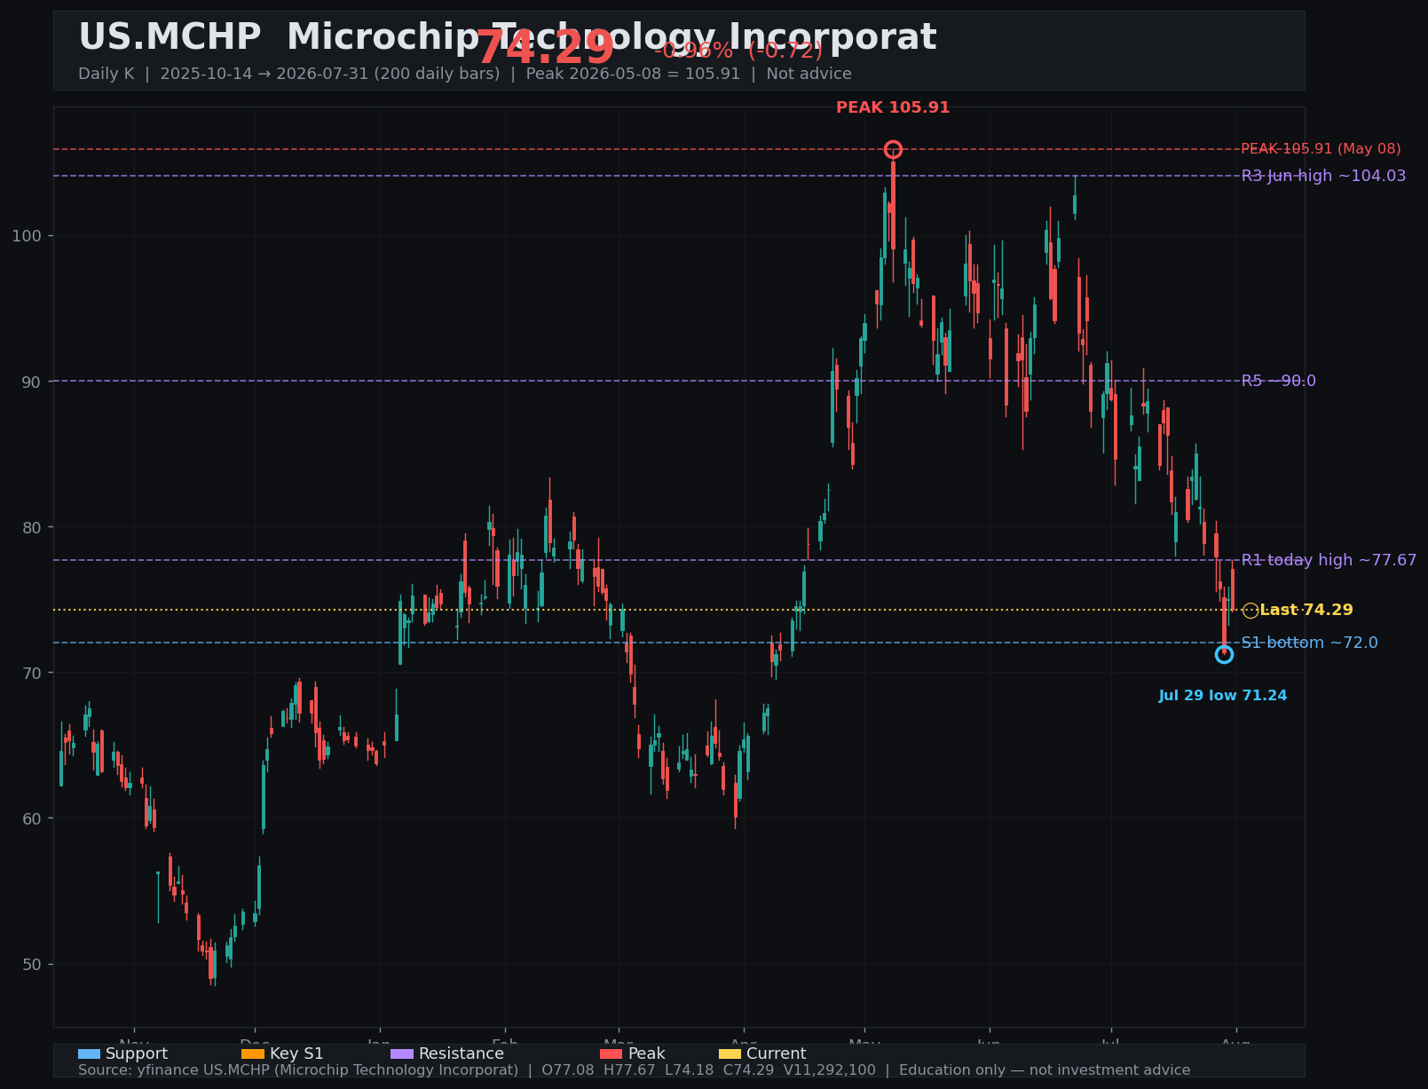Image resolution: width=1428 pixels, height=1089 pixels.
Task: Select the yellow Current legend swatch
Action: (730, 1053)
